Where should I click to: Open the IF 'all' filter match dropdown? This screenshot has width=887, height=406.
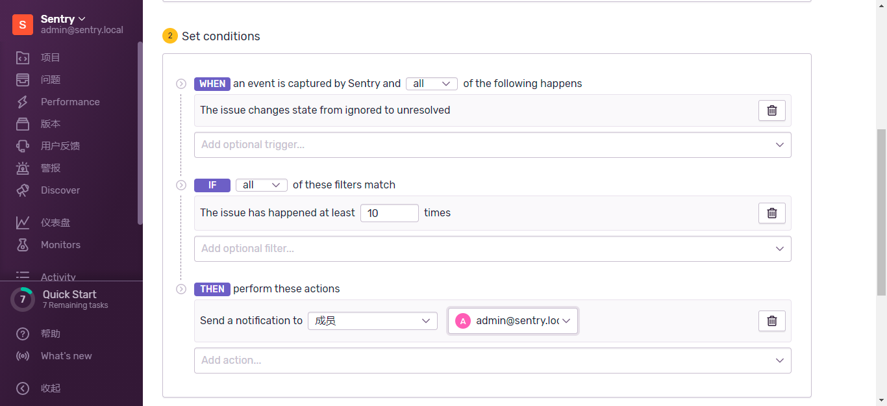262,185
